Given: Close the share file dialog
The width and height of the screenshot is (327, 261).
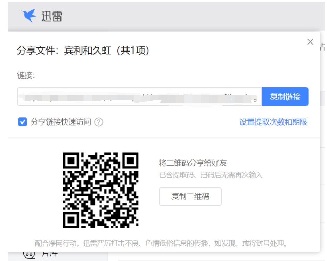Looking at the screenshot, I should 310,42.
